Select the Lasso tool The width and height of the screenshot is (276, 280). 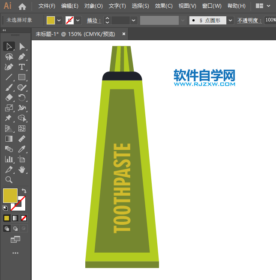[9, 57]
